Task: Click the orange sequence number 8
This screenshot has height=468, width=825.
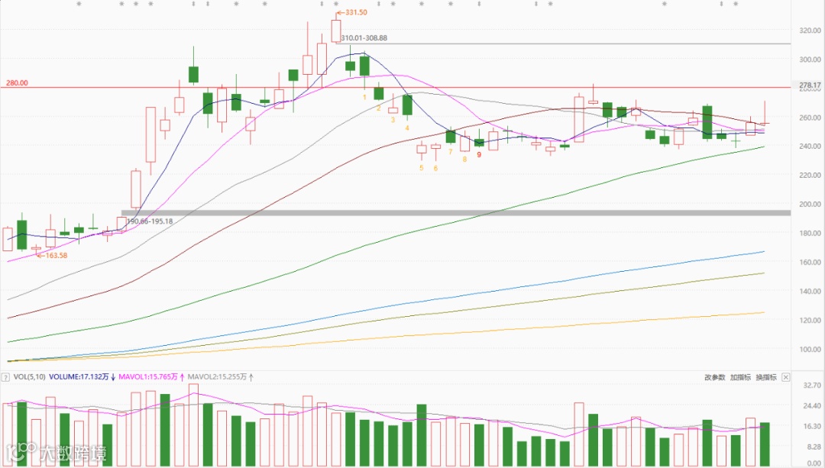Action: [x=464, y=160]
